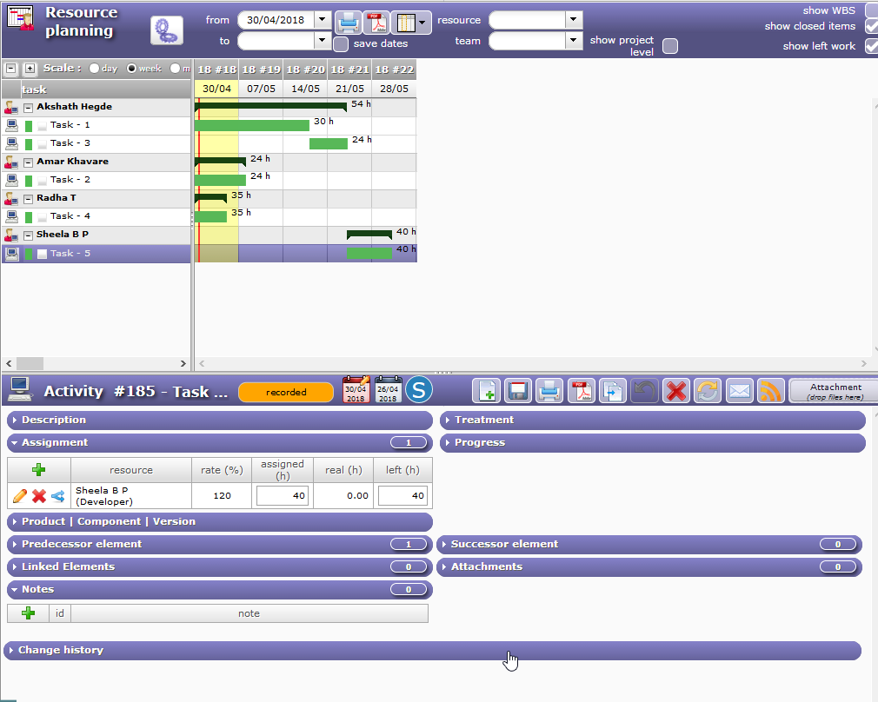
Task: Click the orange recorded status button
Action: coord(286,393)
